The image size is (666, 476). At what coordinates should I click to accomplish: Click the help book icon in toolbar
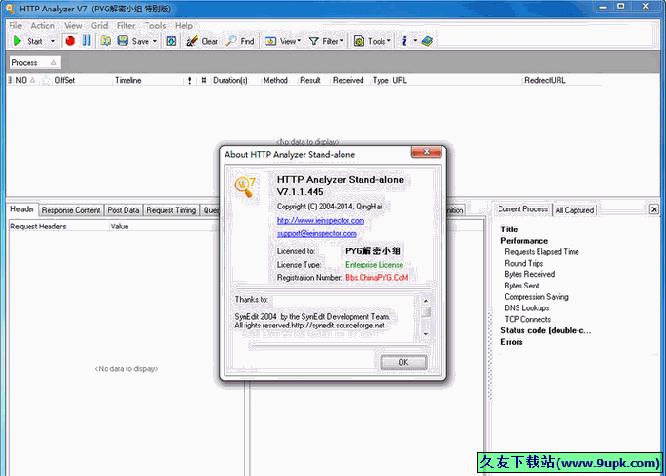pos(427,41)
